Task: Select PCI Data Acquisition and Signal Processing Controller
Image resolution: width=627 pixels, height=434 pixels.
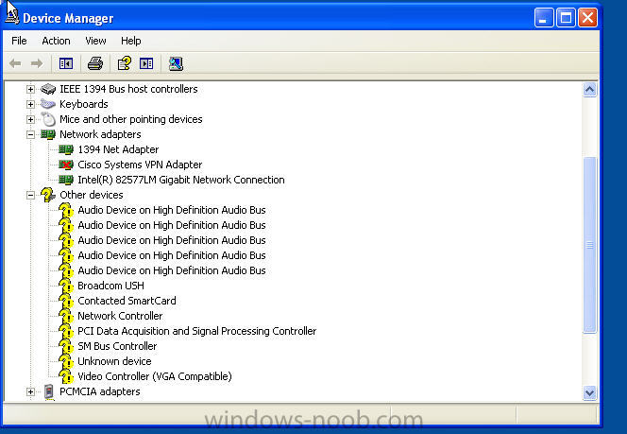Action: point(197,331)
